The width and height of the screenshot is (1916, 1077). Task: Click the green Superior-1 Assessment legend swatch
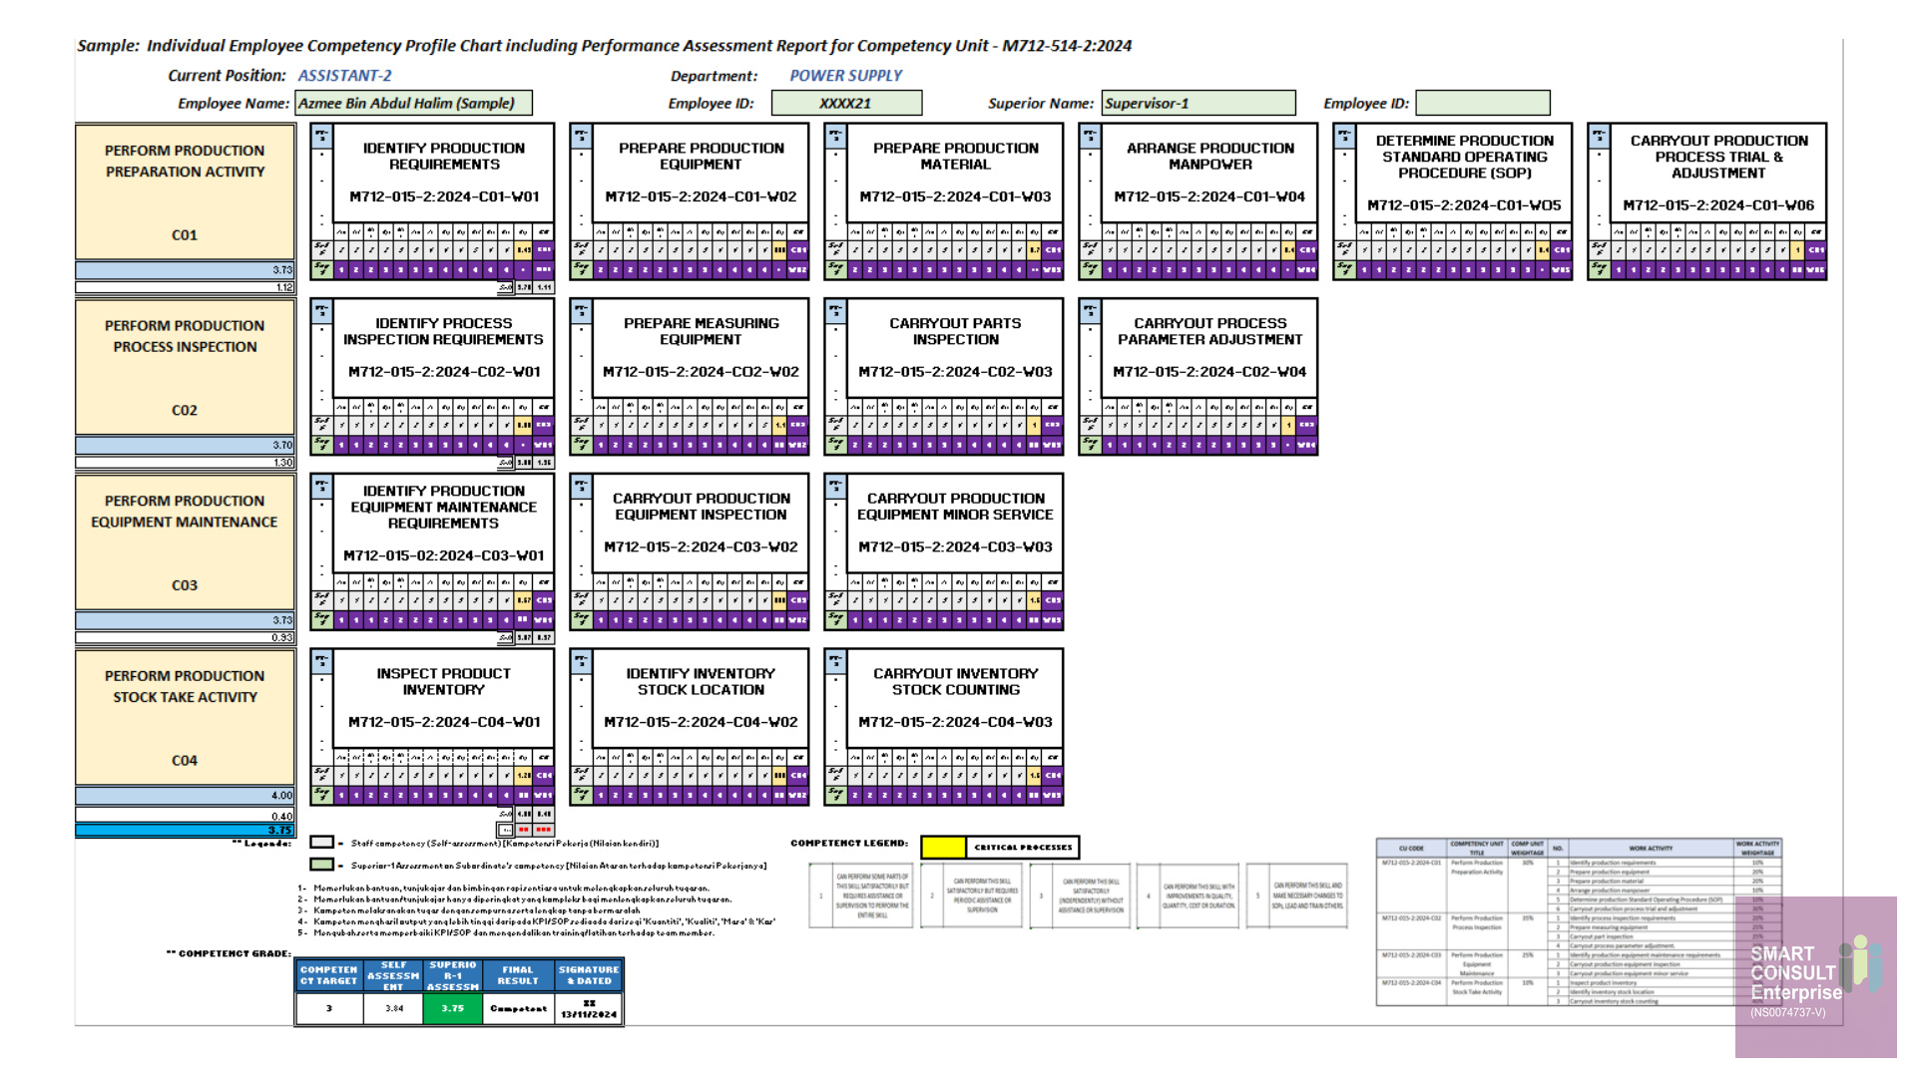[321, 865]
